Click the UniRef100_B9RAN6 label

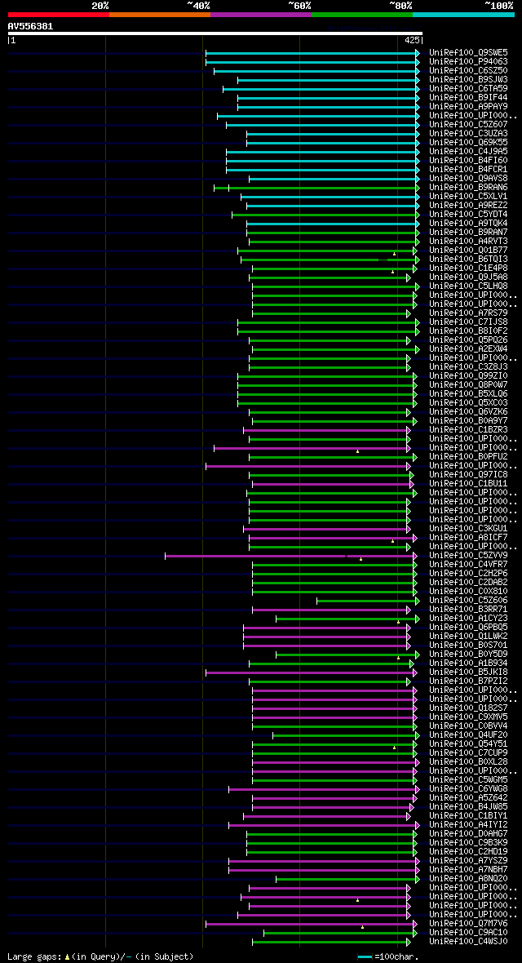coord(468,188)
